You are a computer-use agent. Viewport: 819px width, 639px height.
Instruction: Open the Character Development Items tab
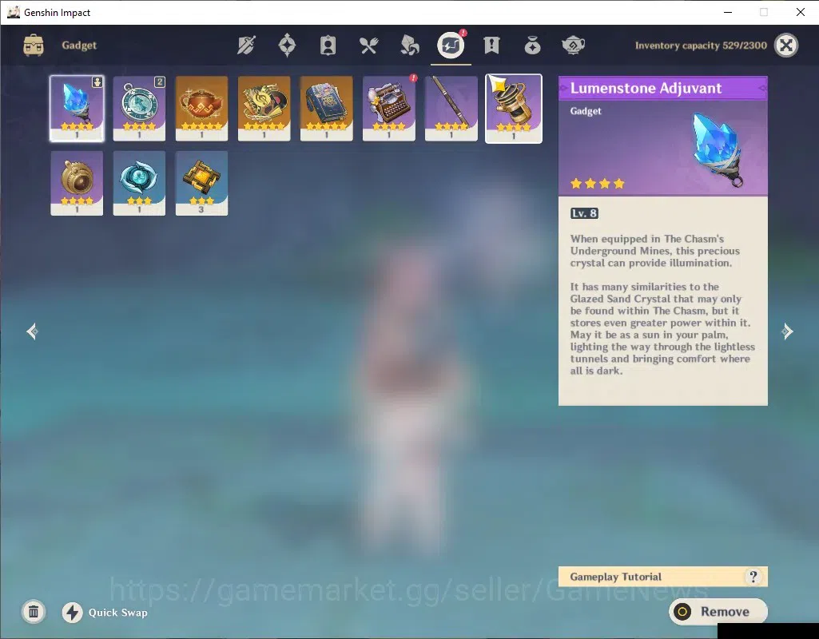[x=328, y=46]
